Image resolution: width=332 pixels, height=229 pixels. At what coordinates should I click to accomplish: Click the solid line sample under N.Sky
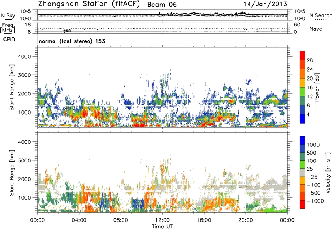pyautogui.click(x=8, y=19)
